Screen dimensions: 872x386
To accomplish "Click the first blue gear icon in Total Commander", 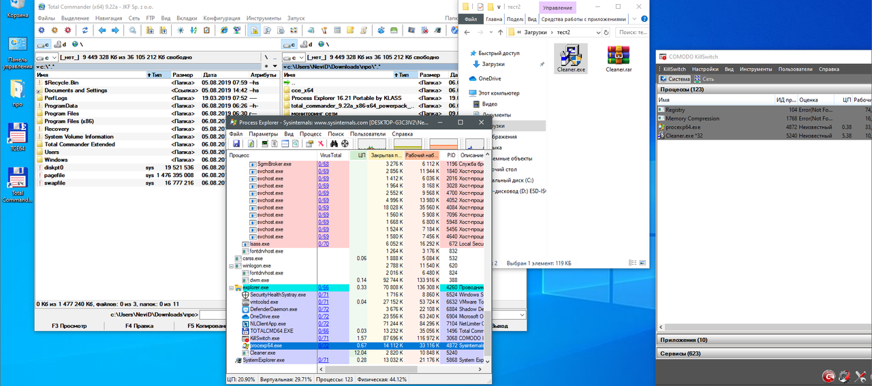I will tap(42, 30).
